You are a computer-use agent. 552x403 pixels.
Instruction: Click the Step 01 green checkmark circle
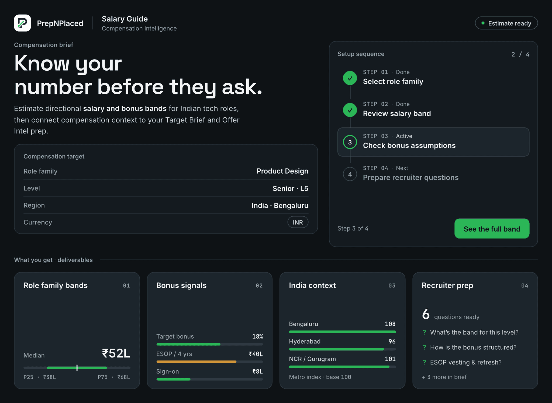tap(350, 78)
